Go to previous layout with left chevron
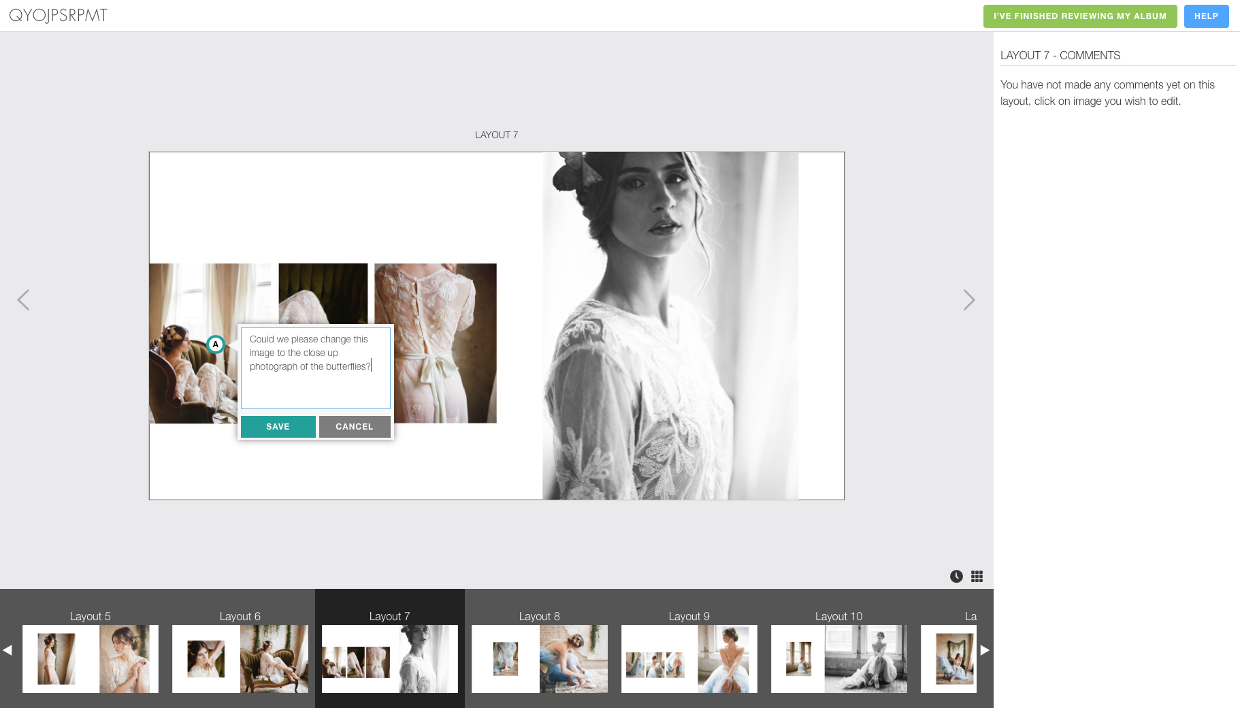Screen dimensions: 1240x708 23,300
